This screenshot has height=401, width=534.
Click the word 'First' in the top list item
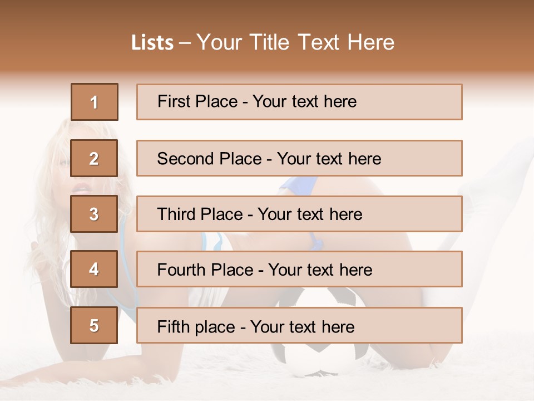(174, 101)
